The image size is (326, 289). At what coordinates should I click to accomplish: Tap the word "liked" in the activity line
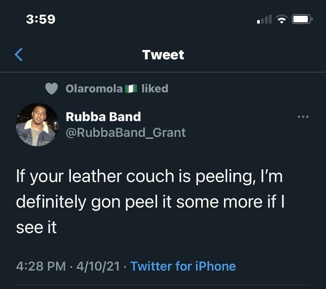[x=155, y=88]
